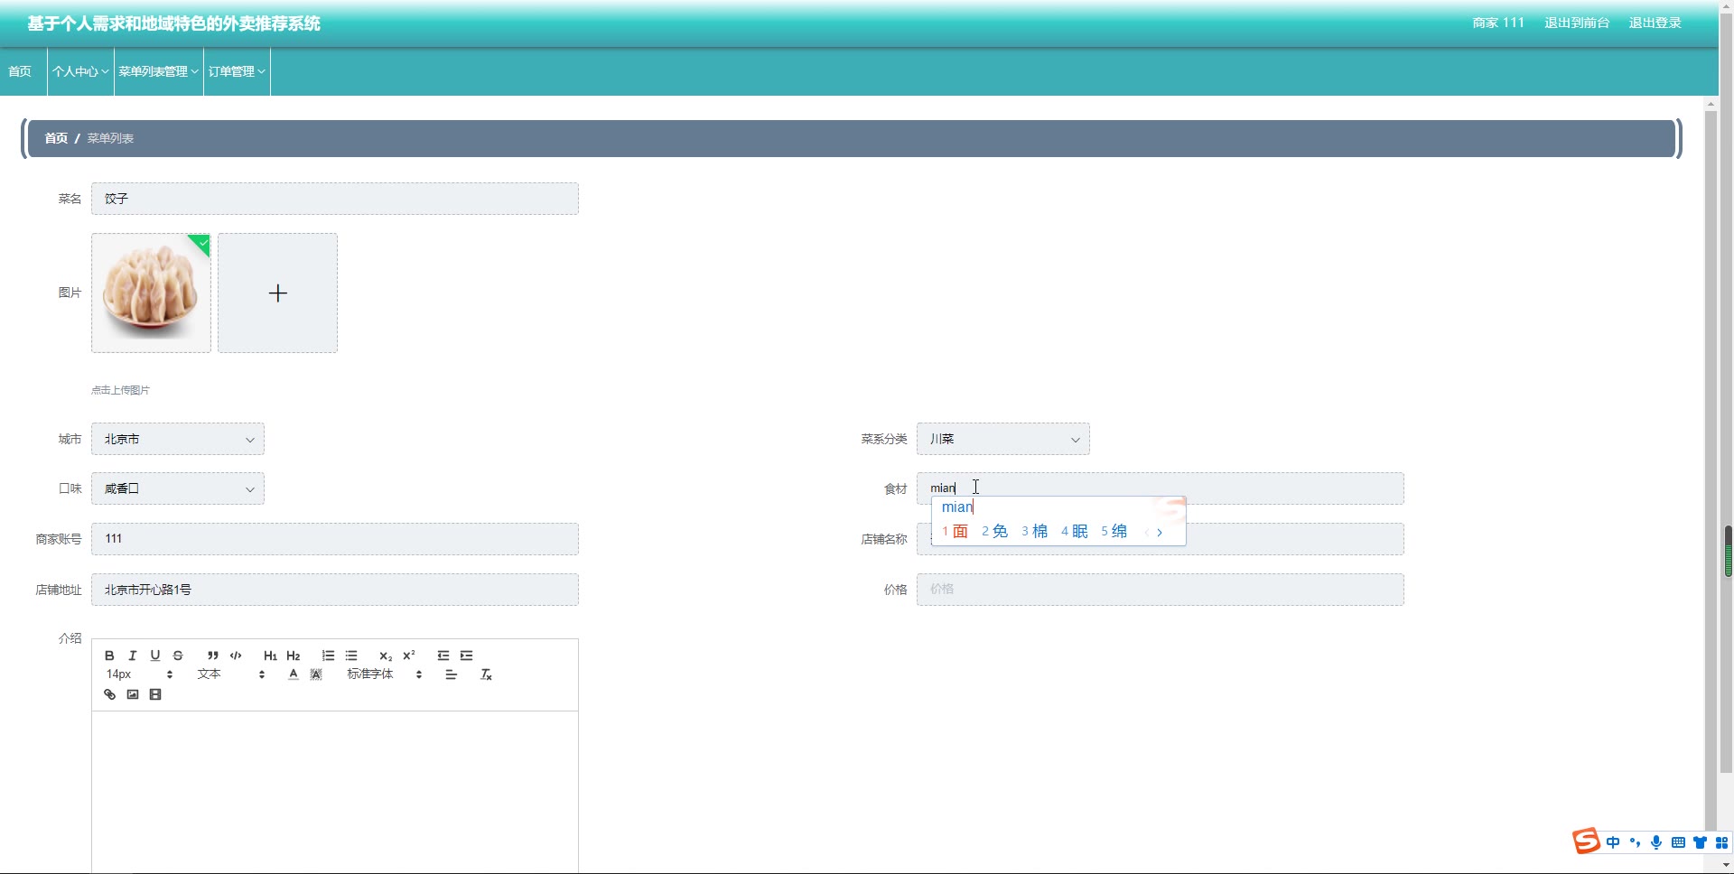Screen dimensions: 1734x874
Task: Decrease indent in the editor toolbar
Action: point(443,655)
